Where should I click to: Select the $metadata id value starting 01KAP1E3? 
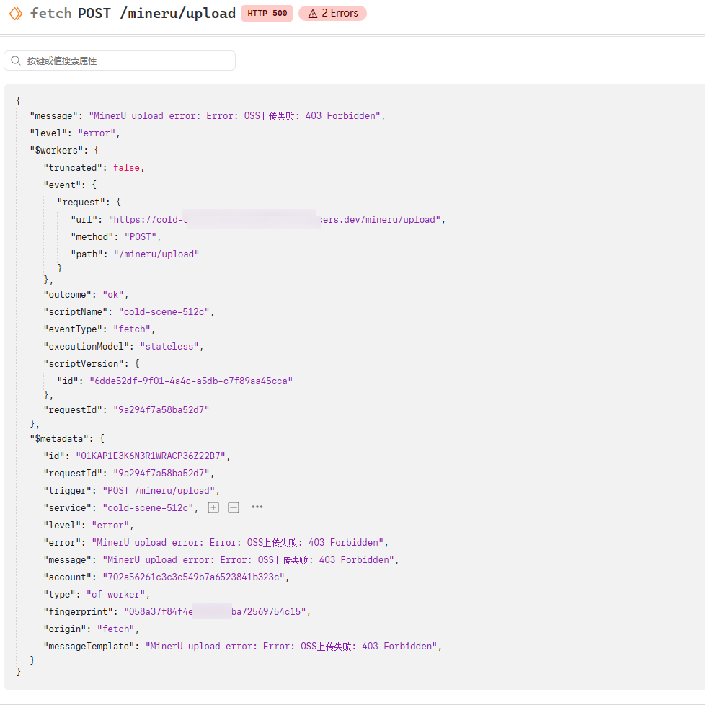tap(151, 456)
